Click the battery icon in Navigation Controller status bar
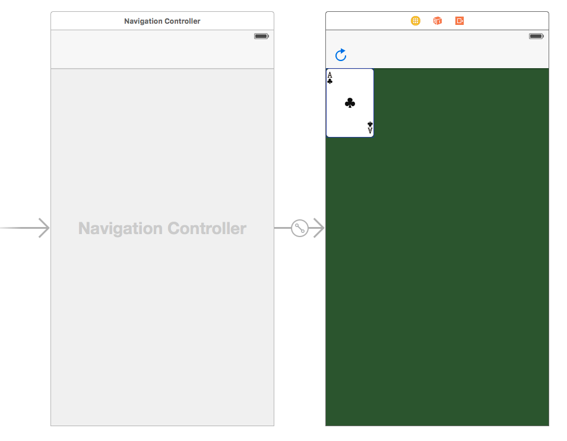This screenshot has height=441, width=567. pos(261,36)
